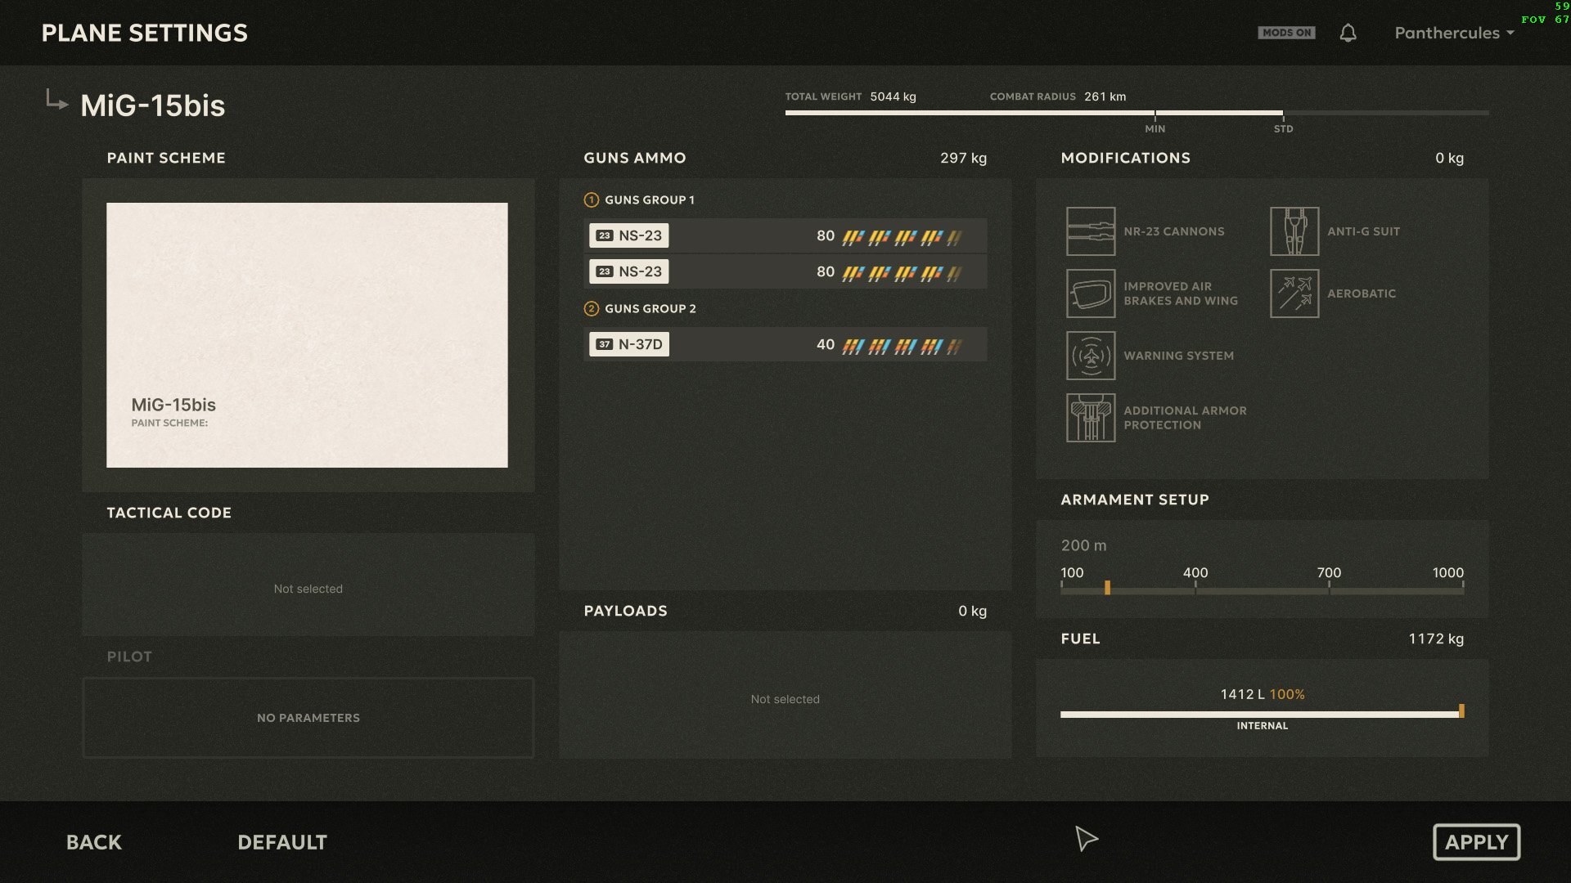Image resolution: width=1571 pixels, height=883 pixels.
Task: Click the 80 ammo count of first NS-23
Action: click(x=825, y=235)
